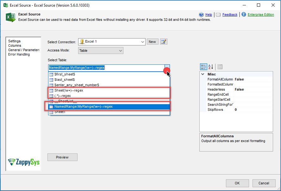Close the Excel Source dialog
Viewport: 281px width, 191px height.
coord(273,5)
